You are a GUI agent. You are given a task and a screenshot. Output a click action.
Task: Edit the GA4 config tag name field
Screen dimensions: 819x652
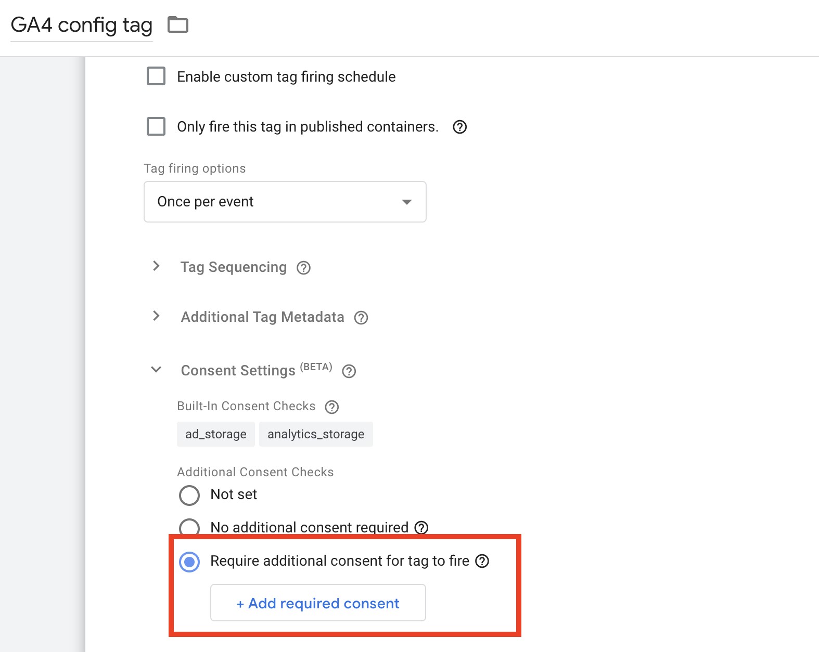(x=82, y=25)
